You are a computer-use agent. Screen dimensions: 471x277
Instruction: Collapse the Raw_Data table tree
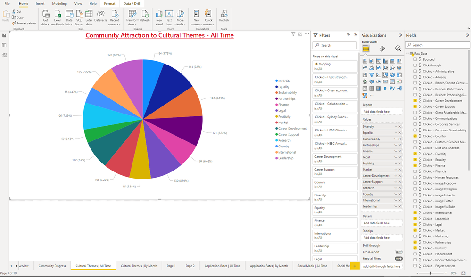pyautogui.click(x=408, y=53)
